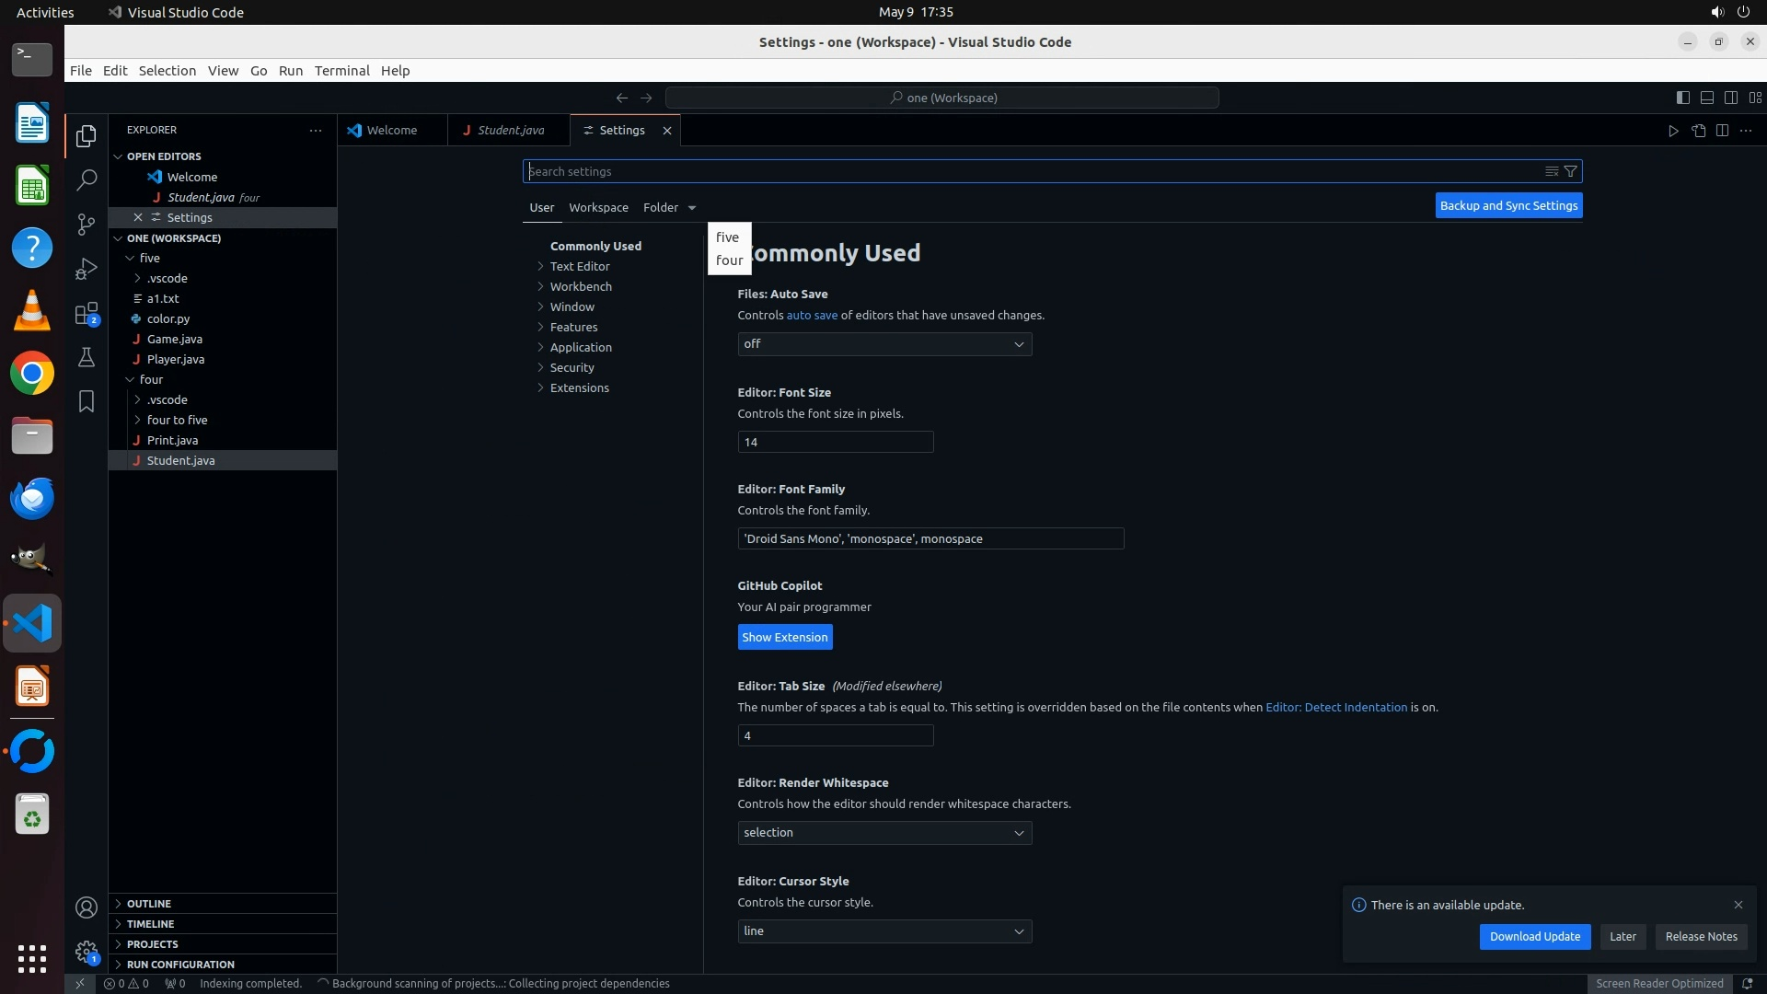
Task: Click the Editor: Font Size input field
Action: click(835, 442)
